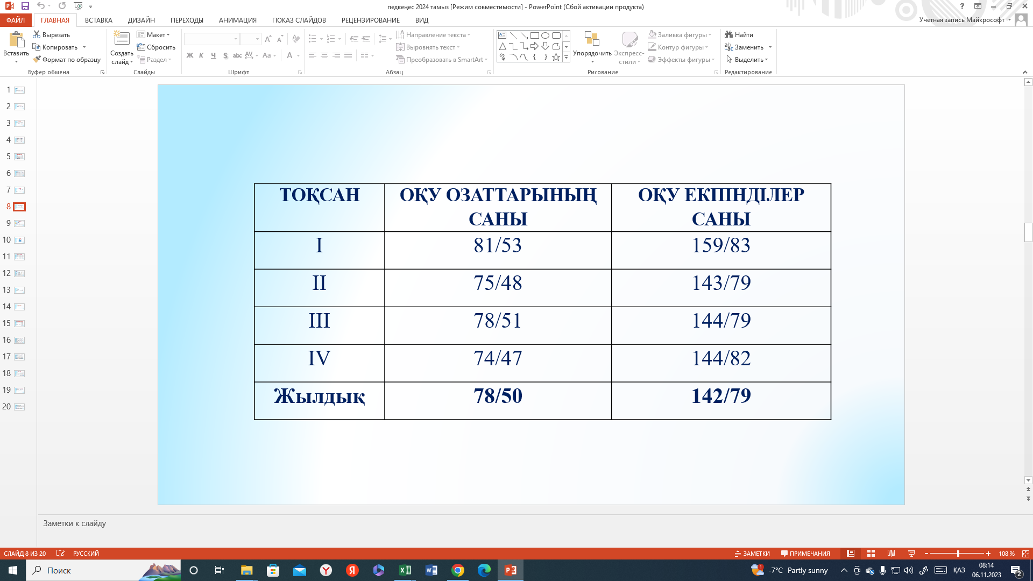Collapse the ribbon arrow
The width and height of the screenshot is (1033, 581).
click(x=1025, y=72)
